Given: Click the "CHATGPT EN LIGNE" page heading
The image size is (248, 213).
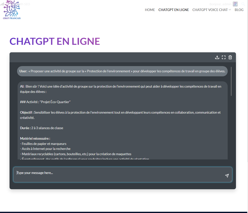Looking at the screenshot, I should click(55, 41).
